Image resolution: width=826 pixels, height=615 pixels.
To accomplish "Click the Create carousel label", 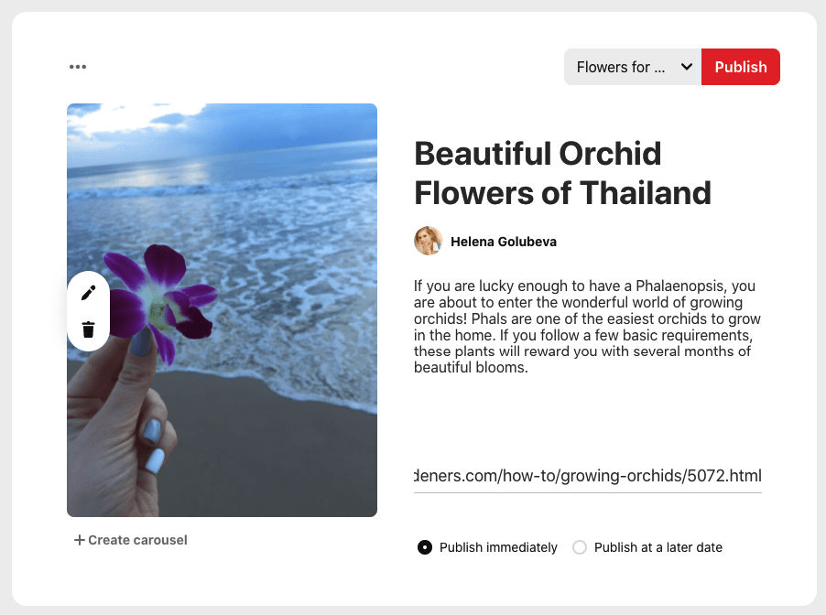I will 137,540.
